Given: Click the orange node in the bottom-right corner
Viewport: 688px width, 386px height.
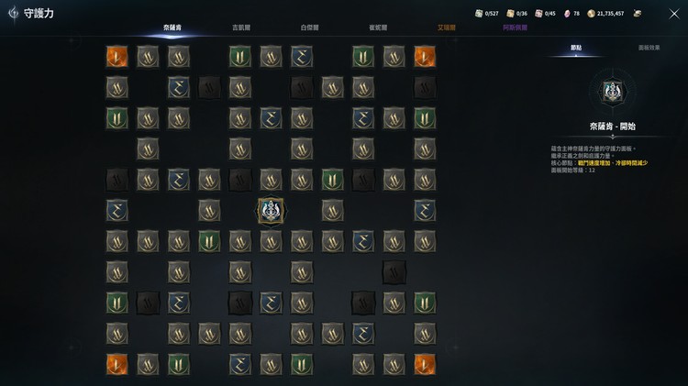Looking at the screenshot, I should tap(425, 365).
